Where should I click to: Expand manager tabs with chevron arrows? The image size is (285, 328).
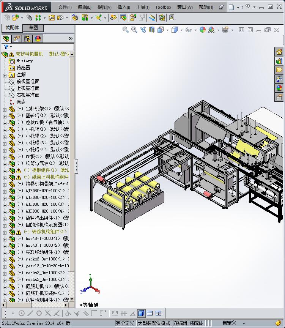[71, 38]
